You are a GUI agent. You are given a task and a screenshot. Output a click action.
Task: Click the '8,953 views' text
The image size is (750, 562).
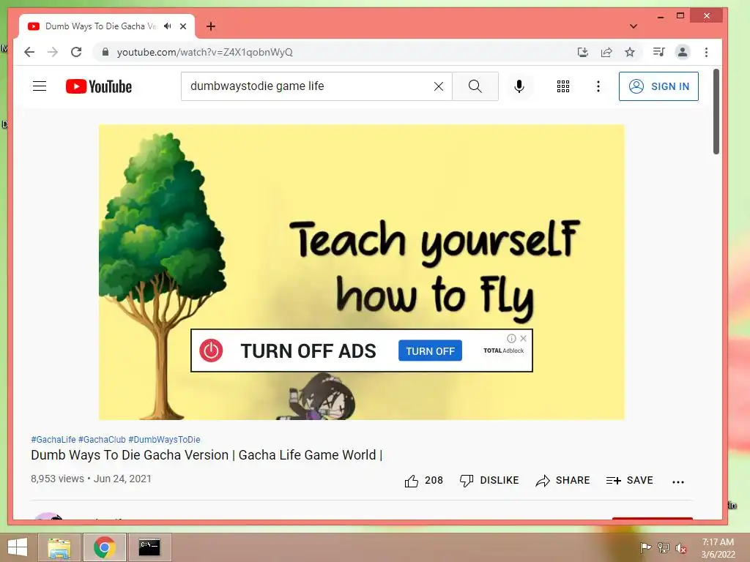click(57, 479)
